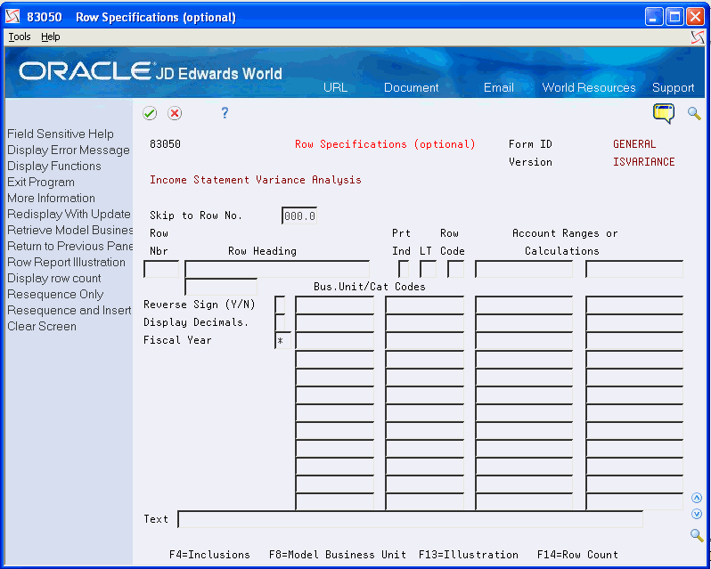Click the Row Code input field
This screenshot has width=711, height=569.
coord(455,269)
